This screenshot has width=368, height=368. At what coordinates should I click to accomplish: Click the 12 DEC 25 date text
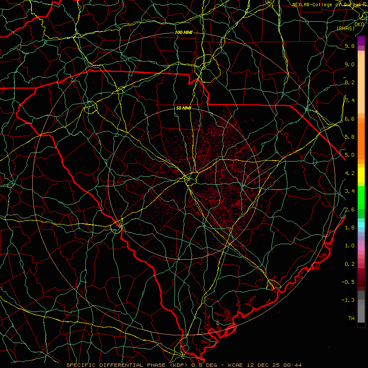pos(264,365)
